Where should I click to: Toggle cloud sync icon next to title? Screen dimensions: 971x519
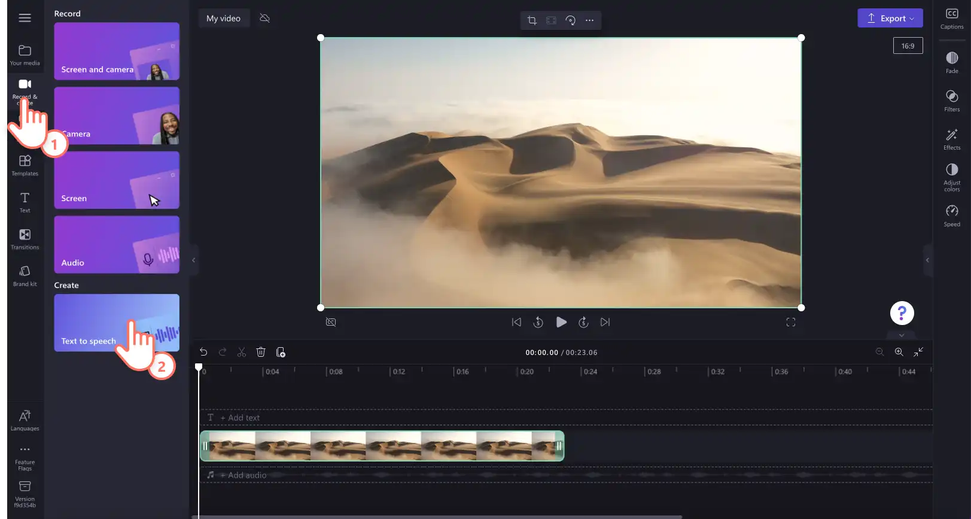(264, 19)
